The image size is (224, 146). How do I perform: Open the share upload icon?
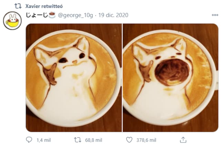tap(183, 140)
